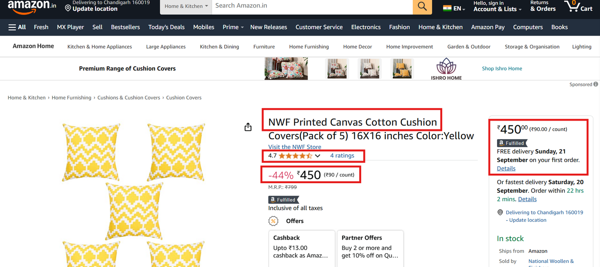Select the yellow cushion covers product image
The height and width of the screenshot is (267, 600).
pos(133,195)
